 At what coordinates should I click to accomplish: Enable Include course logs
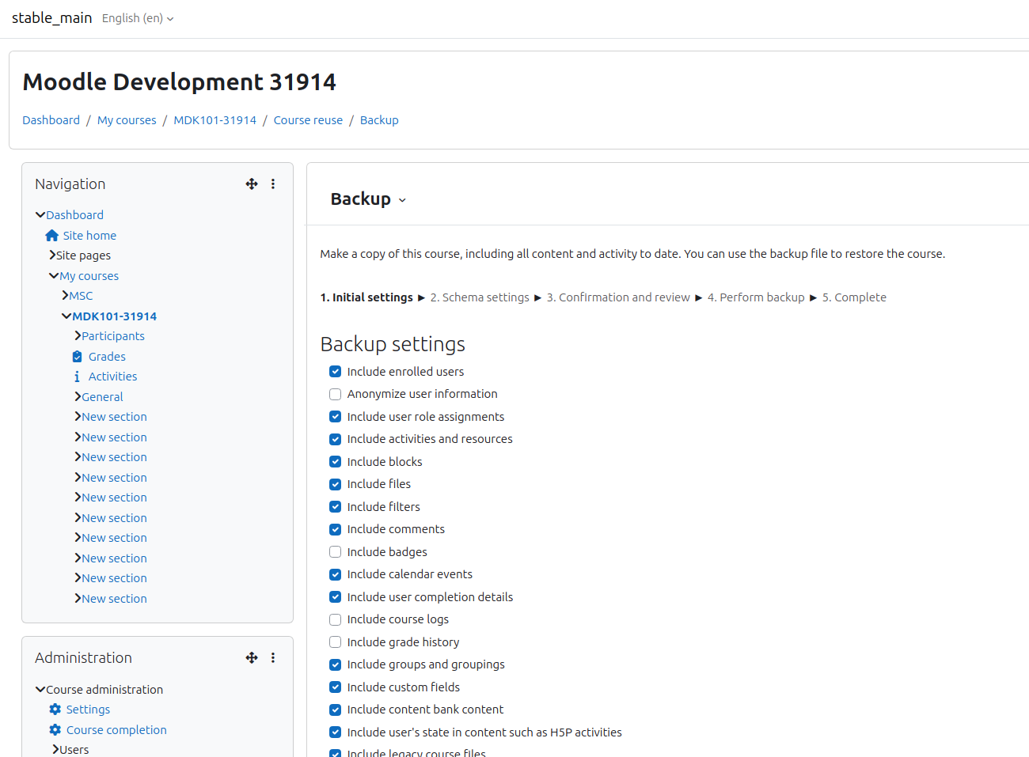[336, 619]
